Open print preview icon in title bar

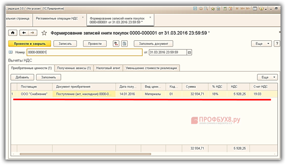tap(206, 8)
